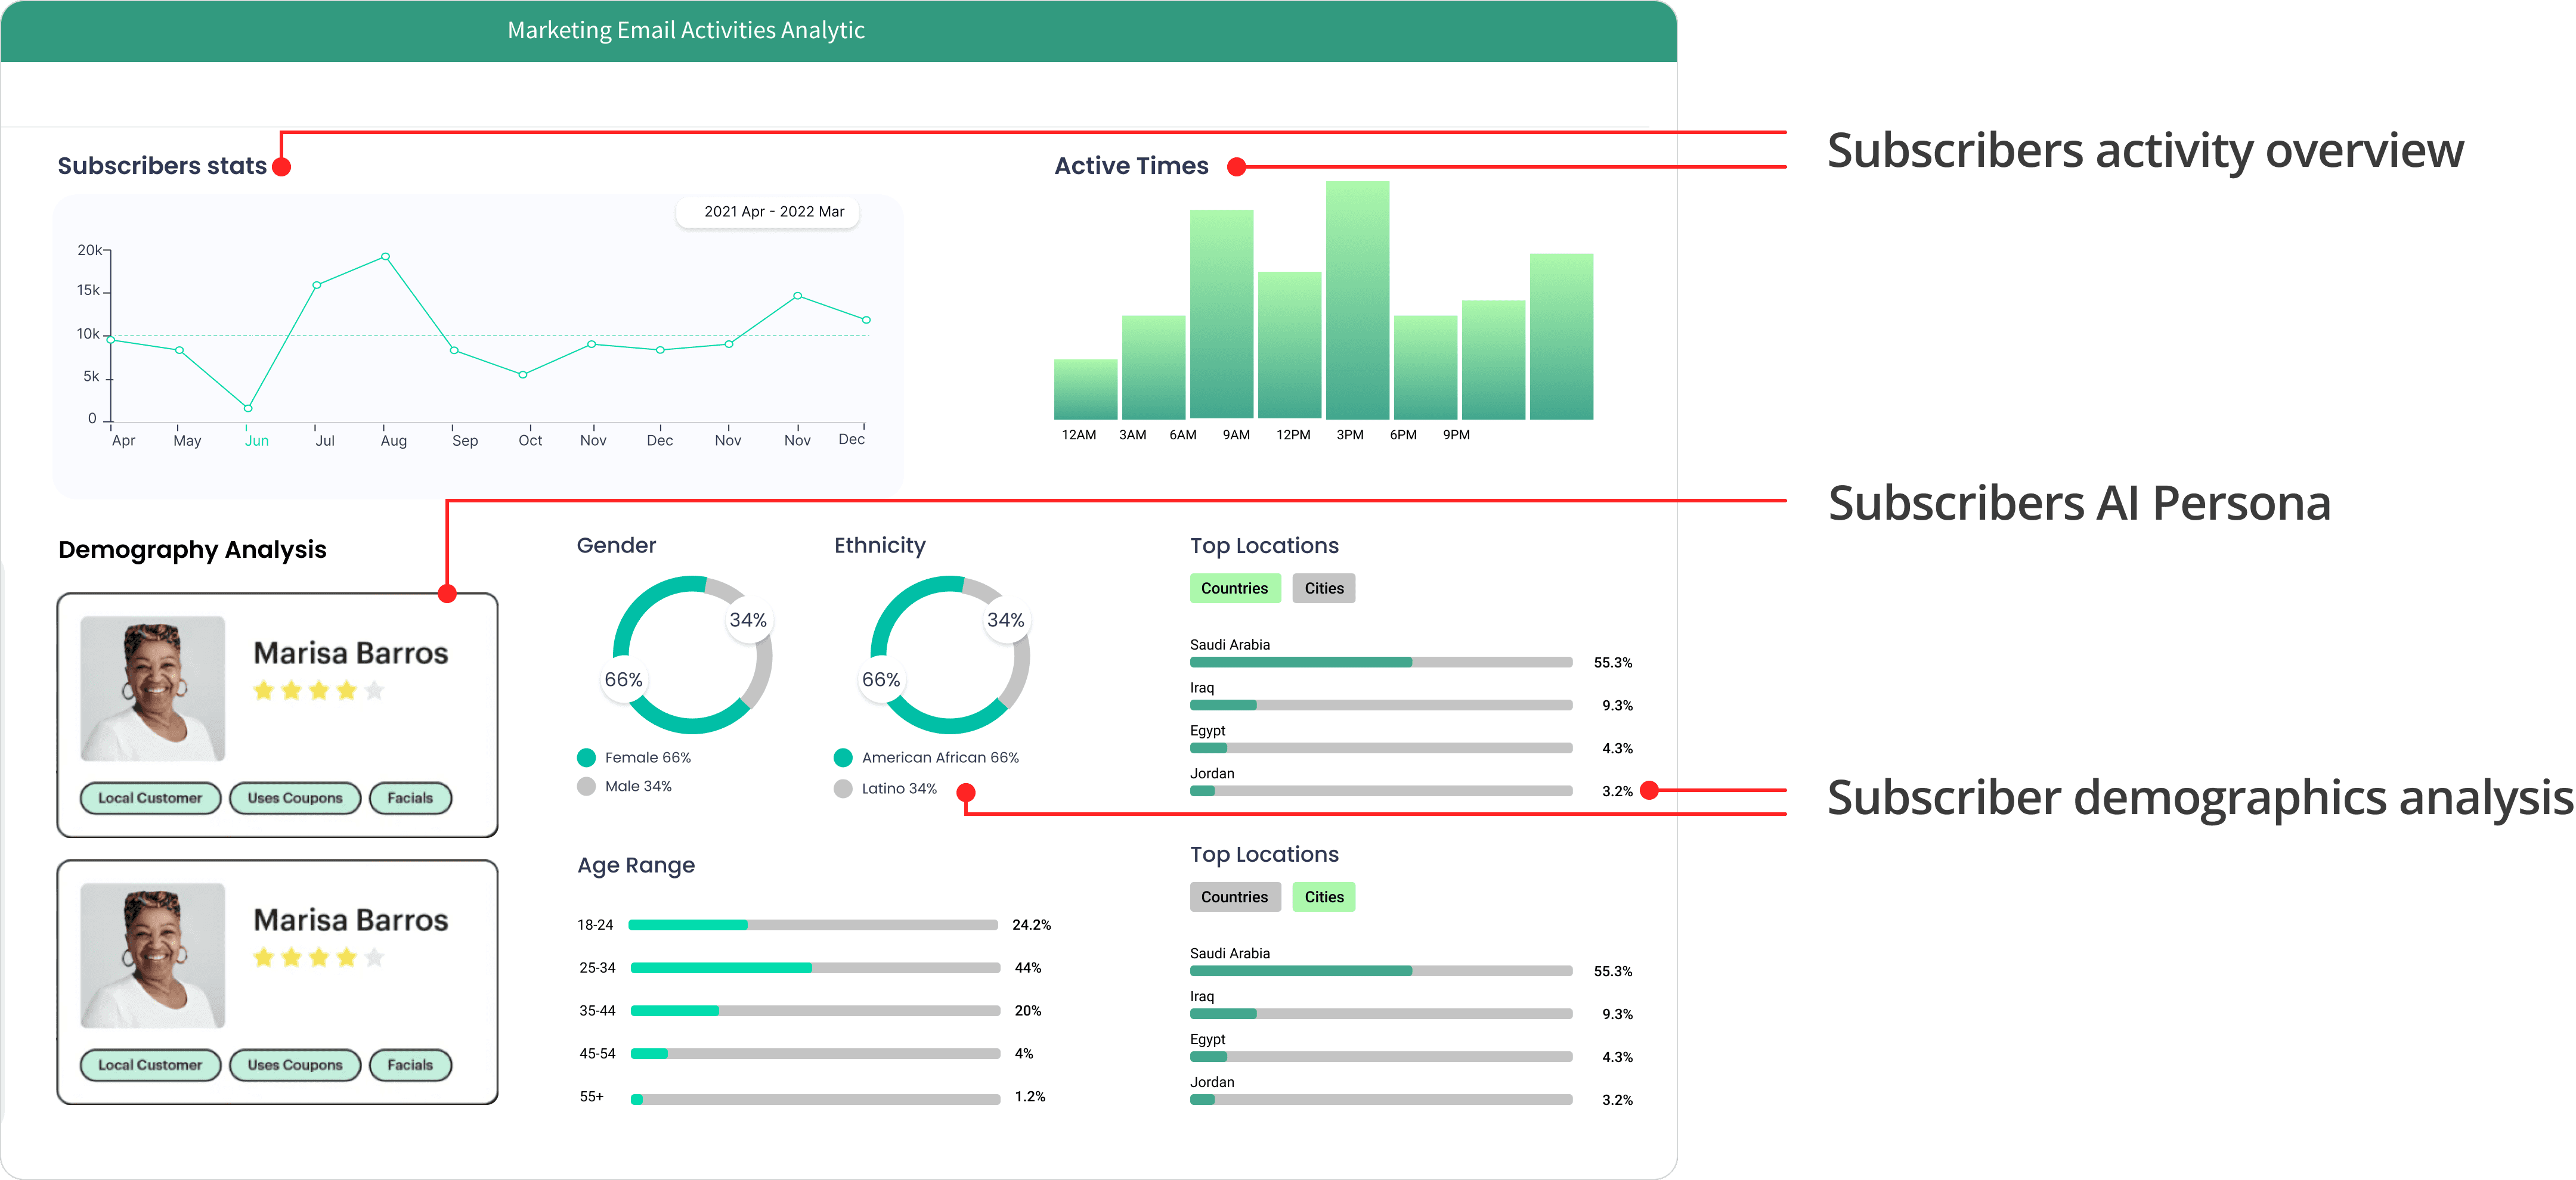Viewport: 2576px width, 1180px height.
Task: Select the Cities tab in the upper Top Locations
Action: click(1323, 588)
